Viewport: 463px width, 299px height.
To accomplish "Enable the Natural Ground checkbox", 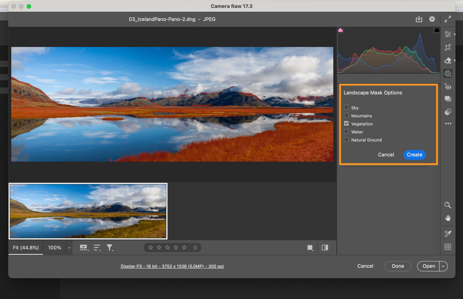I will click(346, 139).
